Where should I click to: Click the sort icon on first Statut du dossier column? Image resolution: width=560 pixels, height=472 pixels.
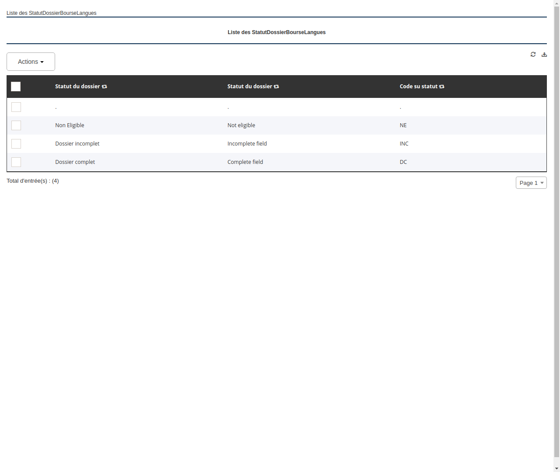coord(105,87)
